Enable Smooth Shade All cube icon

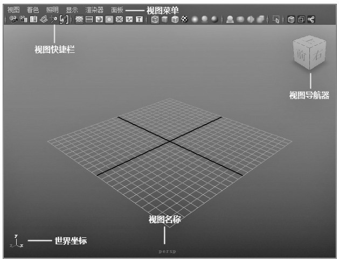165,19
